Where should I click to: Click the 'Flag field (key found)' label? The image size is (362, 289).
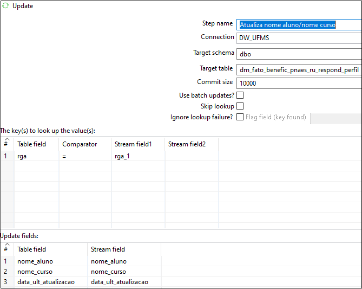click(x=276, y=117)
